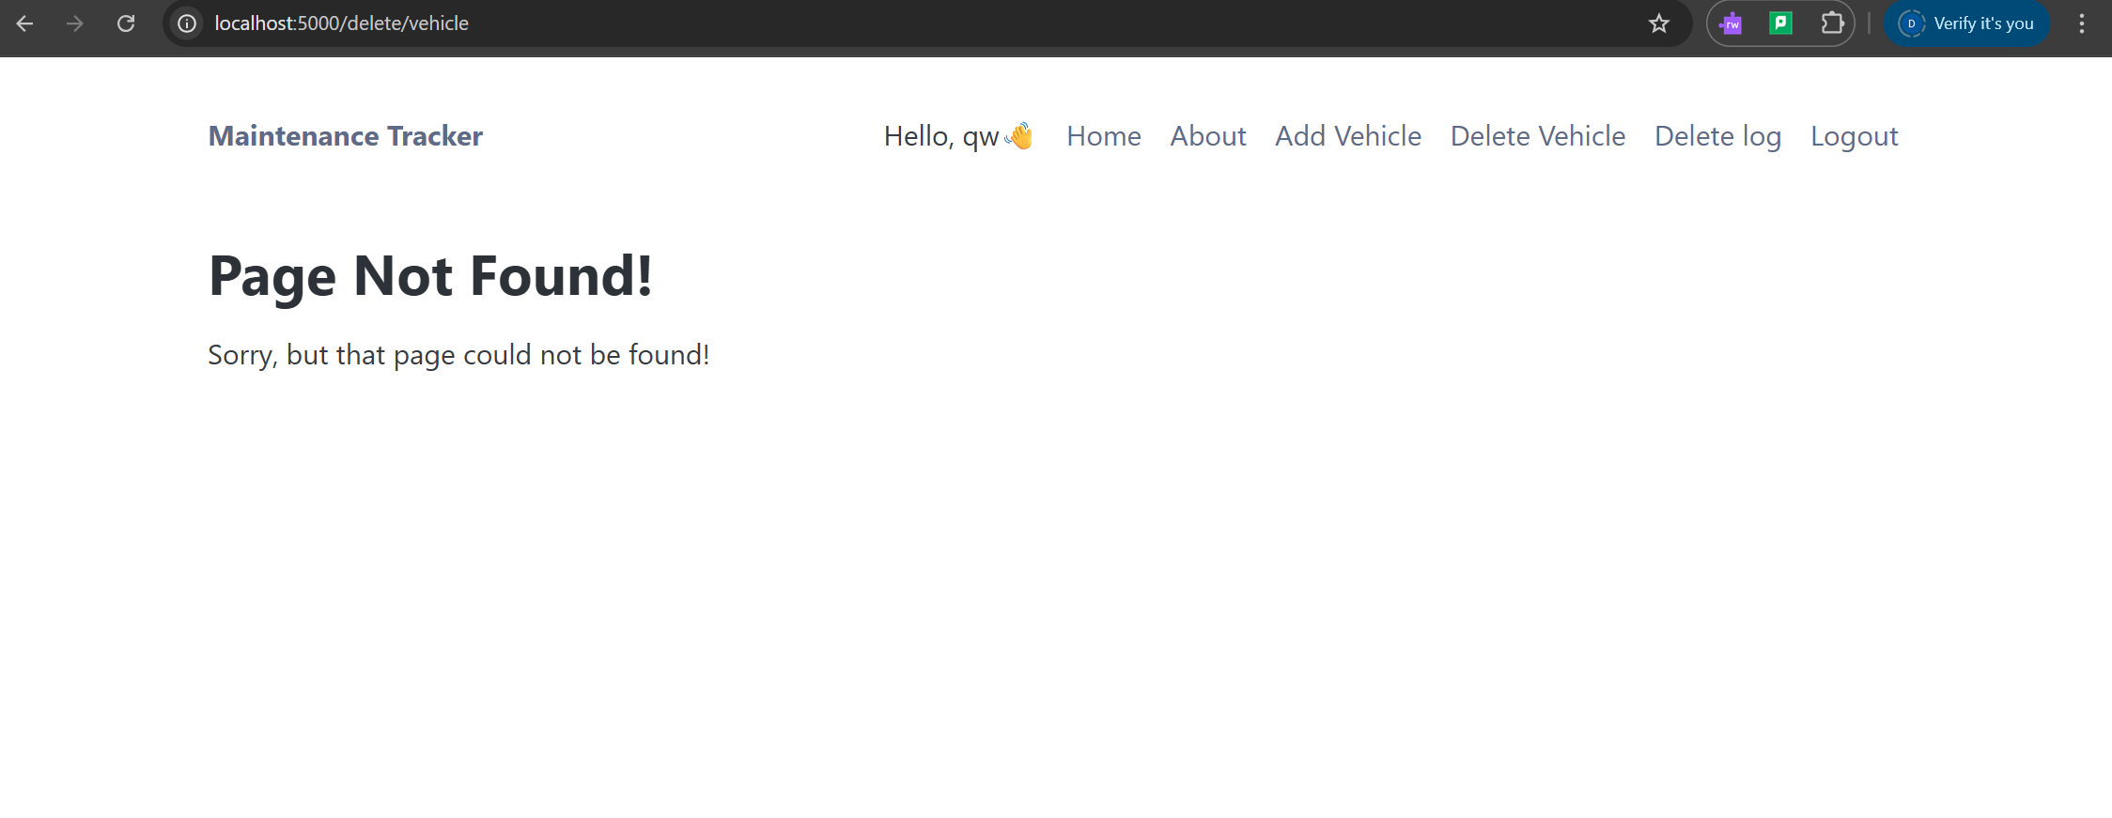Click the browser forward arrow
2112x818 pixels.
pos(75,23)
